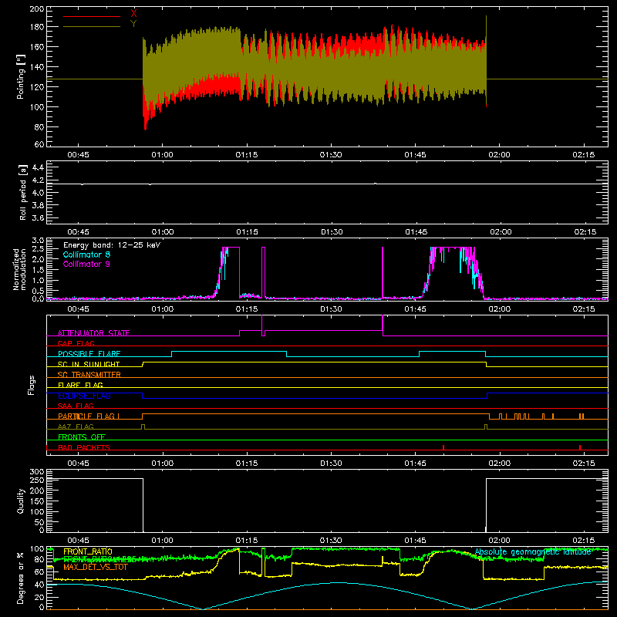
Task: Select the ATTENUATOR_STATE flag label
Action: [x=93, y=333]
